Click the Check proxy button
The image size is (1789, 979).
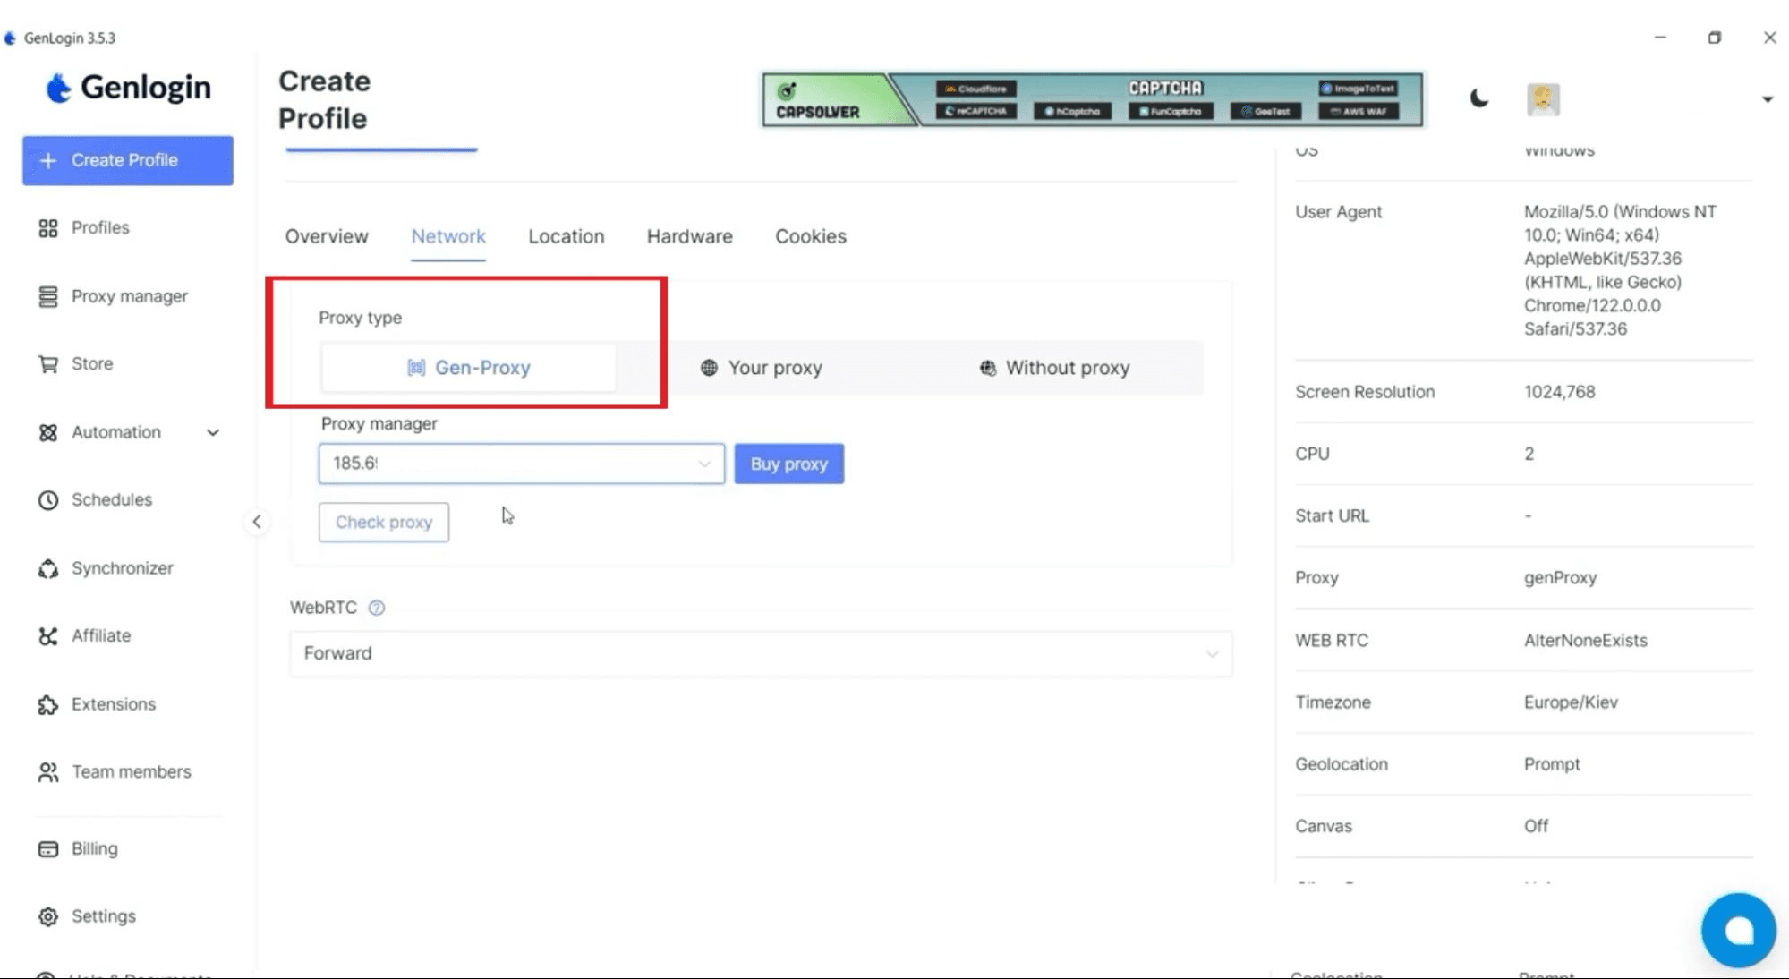pyautogui.click(x=384, y=523)
